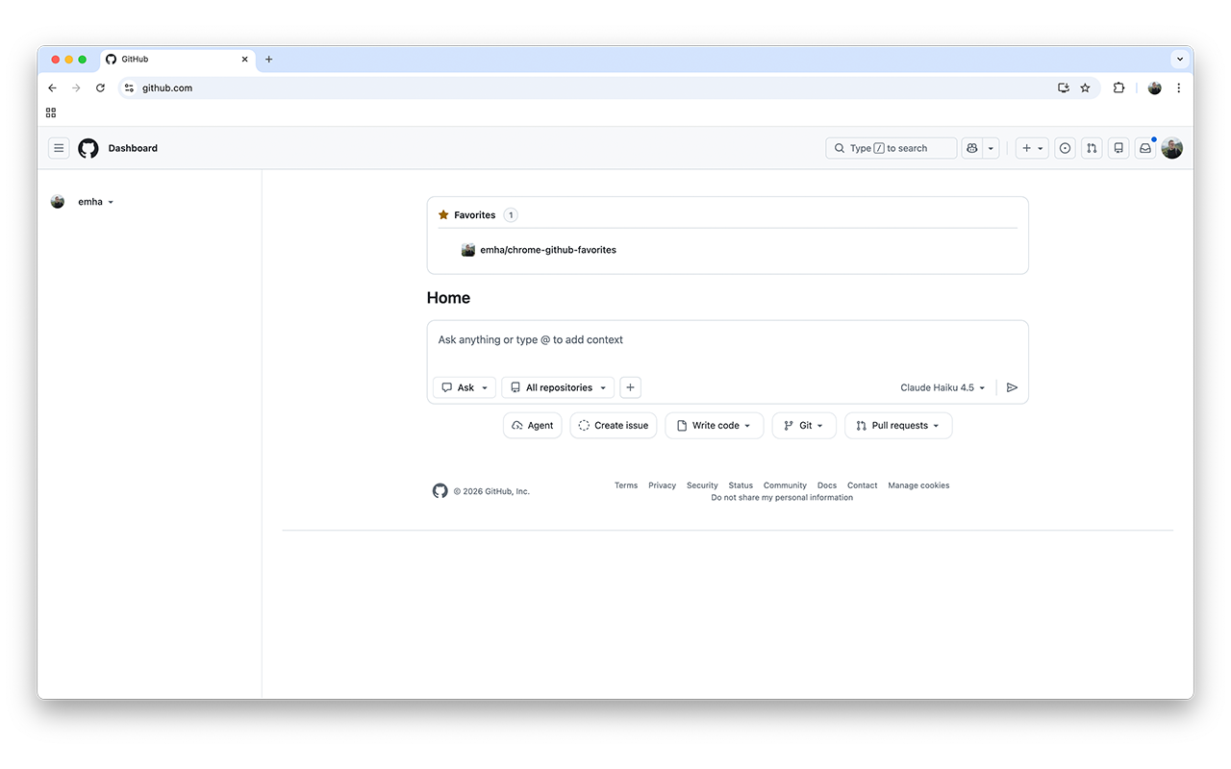This screenshot has width=1231, height=769.
Task: Click the Create issue button
Action: [x=614, y=426]
